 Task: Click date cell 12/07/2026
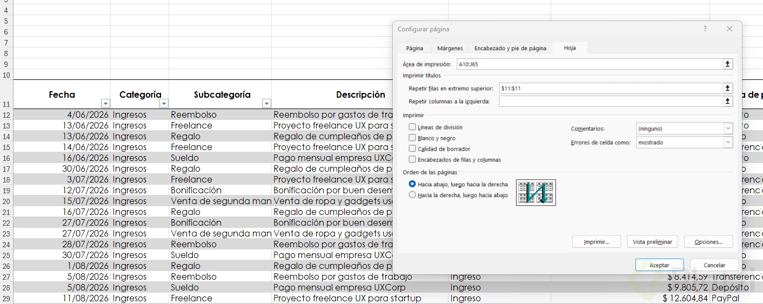[x=62, y=190]
